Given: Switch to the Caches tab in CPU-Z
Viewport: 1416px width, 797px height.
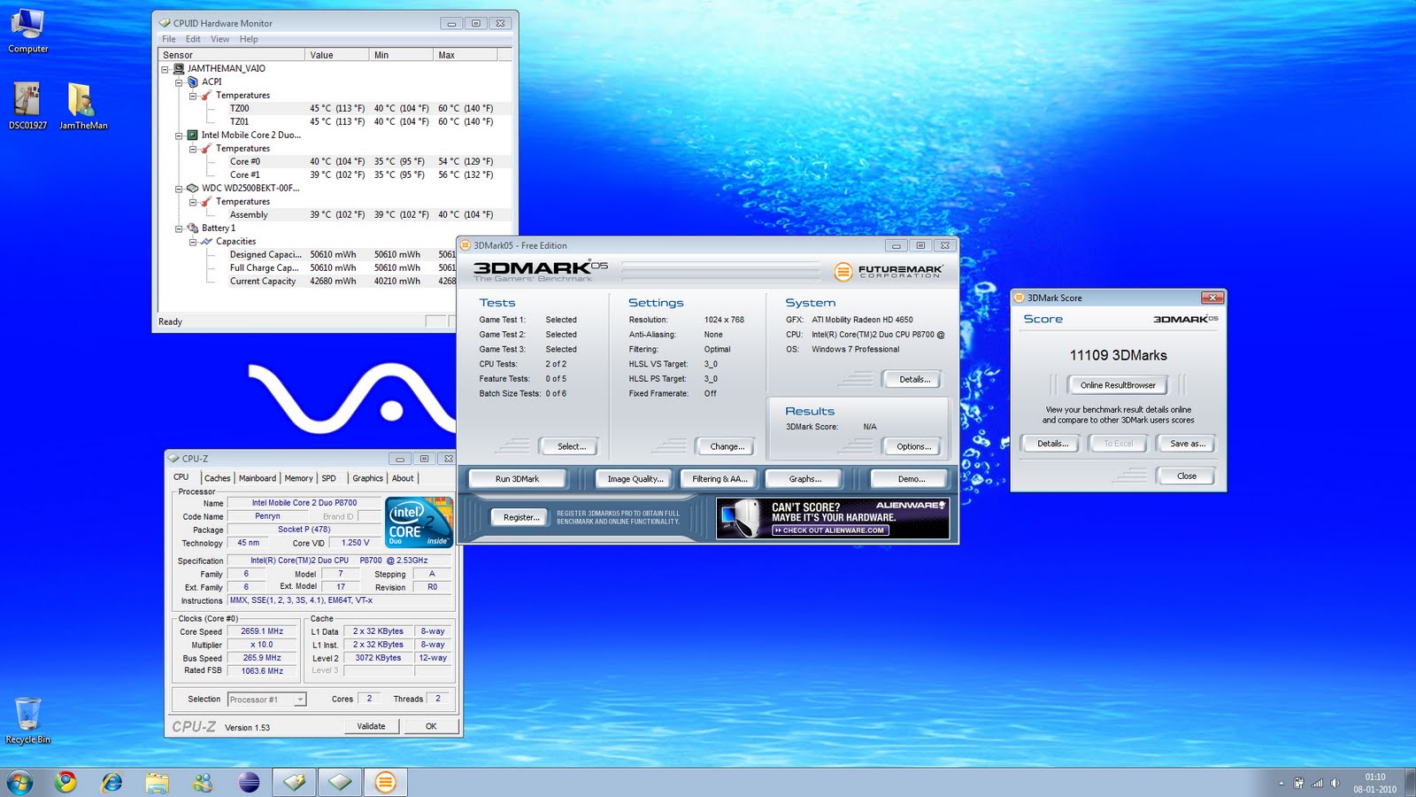Looking at the screenshot, I should click(217, 478).
